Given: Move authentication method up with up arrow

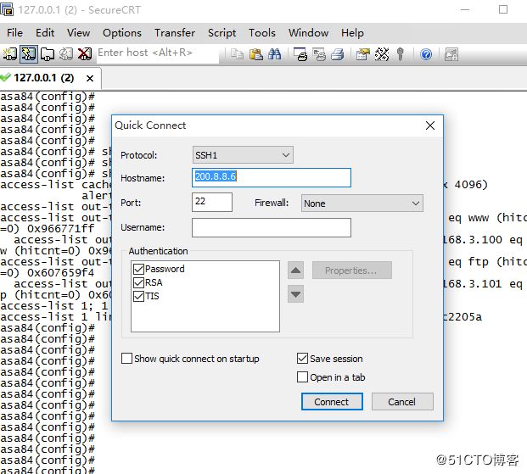Looking at the screenshot, I should (295, 270).
